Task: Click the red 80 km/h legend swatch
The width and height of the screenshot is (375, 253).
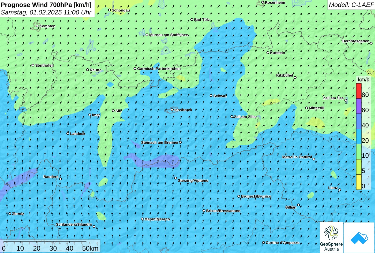Action: click(x=359, y=91)
